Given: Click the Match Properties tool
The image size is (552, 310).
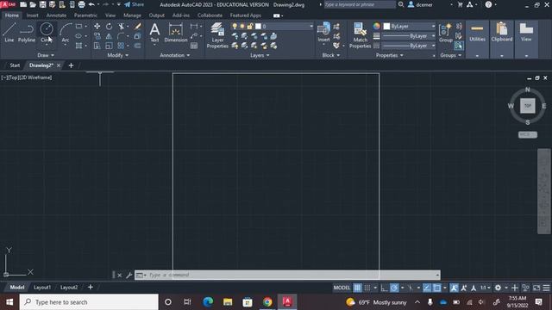Looking at the screenshot, I should (361, 35).
